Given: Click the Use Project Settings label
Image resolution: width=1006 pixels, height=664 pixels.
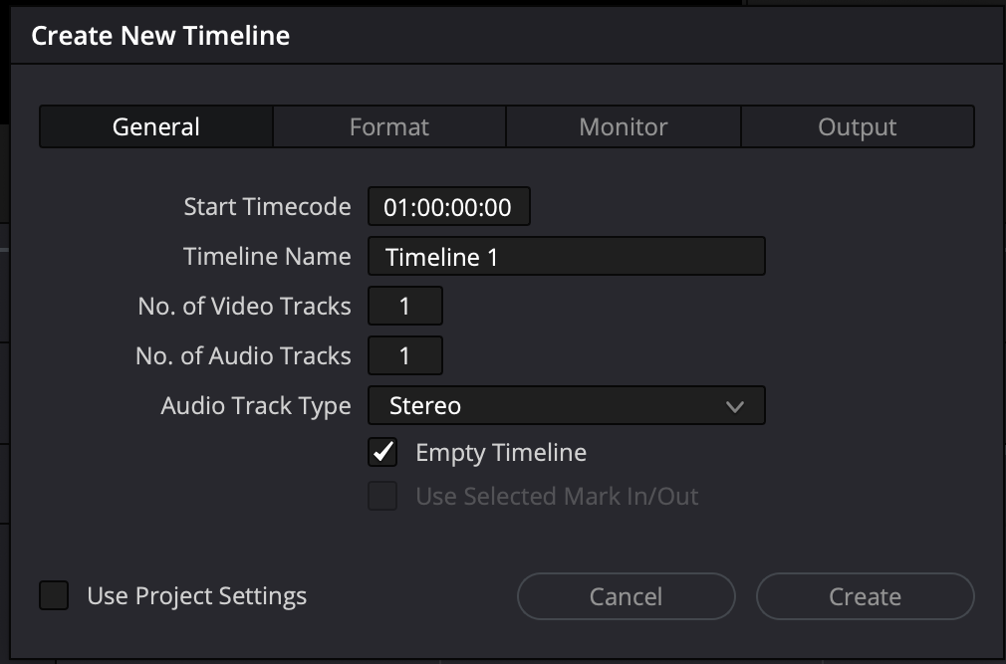Looking at the screenshot, I should 195,595.
